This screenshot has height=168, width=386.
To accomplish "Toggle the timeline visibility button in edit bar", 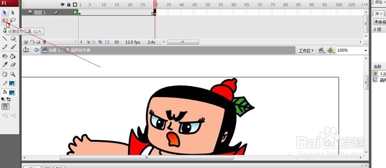I will tap(26, 50).
